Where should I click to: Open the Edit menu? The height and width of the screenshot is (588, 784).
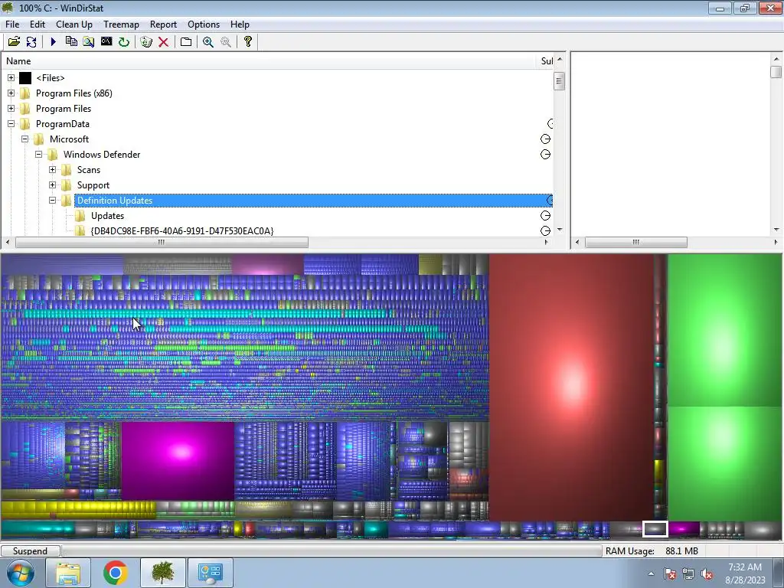[x=37, y=24]
